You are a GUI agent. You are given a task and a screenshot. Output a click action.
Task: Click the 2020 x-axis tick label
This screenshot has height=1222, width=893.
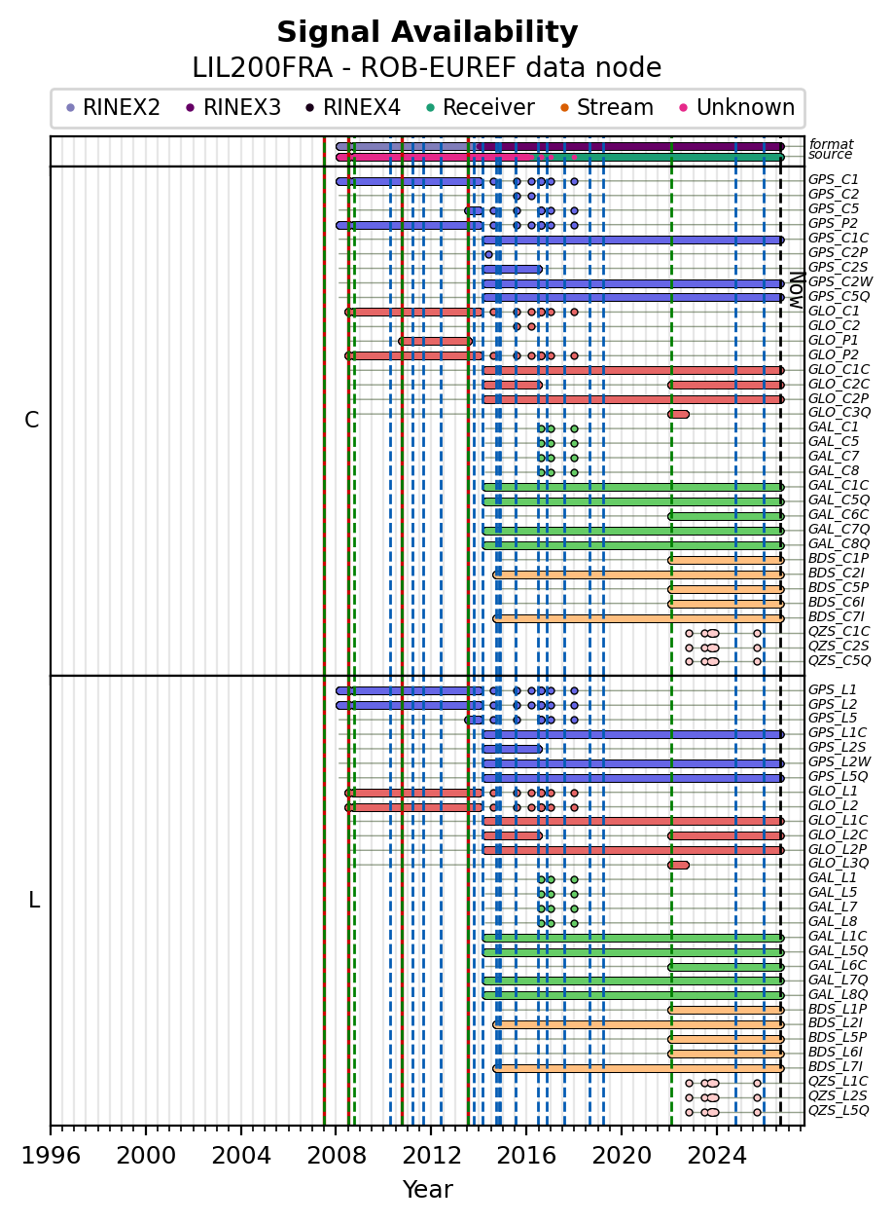[x=622, y=1154]
